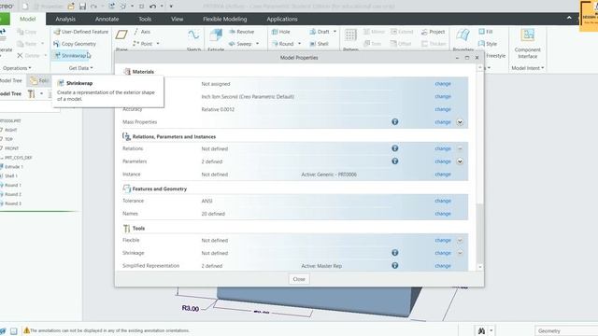Select the datum Axis tool
Screen dimensions: 598x336
[x=142, y=32]
